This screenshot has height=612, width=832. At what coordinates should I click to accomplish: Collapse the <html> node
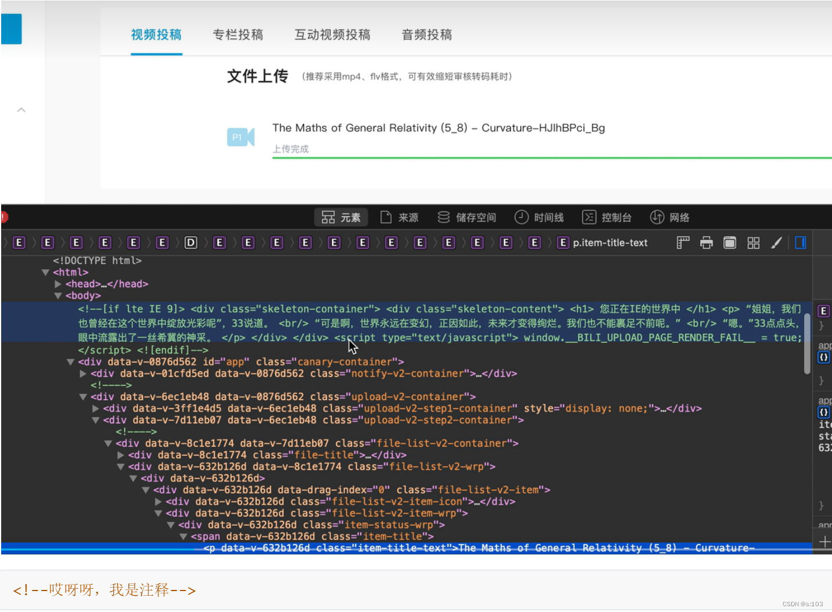pyautogui.click(x=45, y=272)
